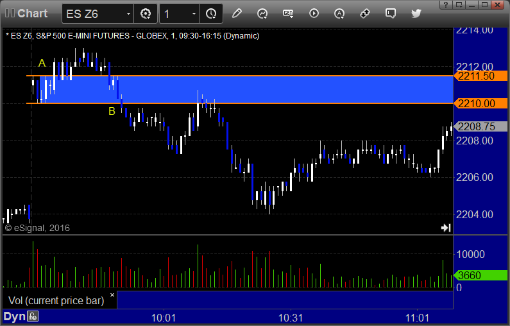Click the 11:01 time axis label
The height and width of the screenshot is (326, 510).
tap(418, 318)
